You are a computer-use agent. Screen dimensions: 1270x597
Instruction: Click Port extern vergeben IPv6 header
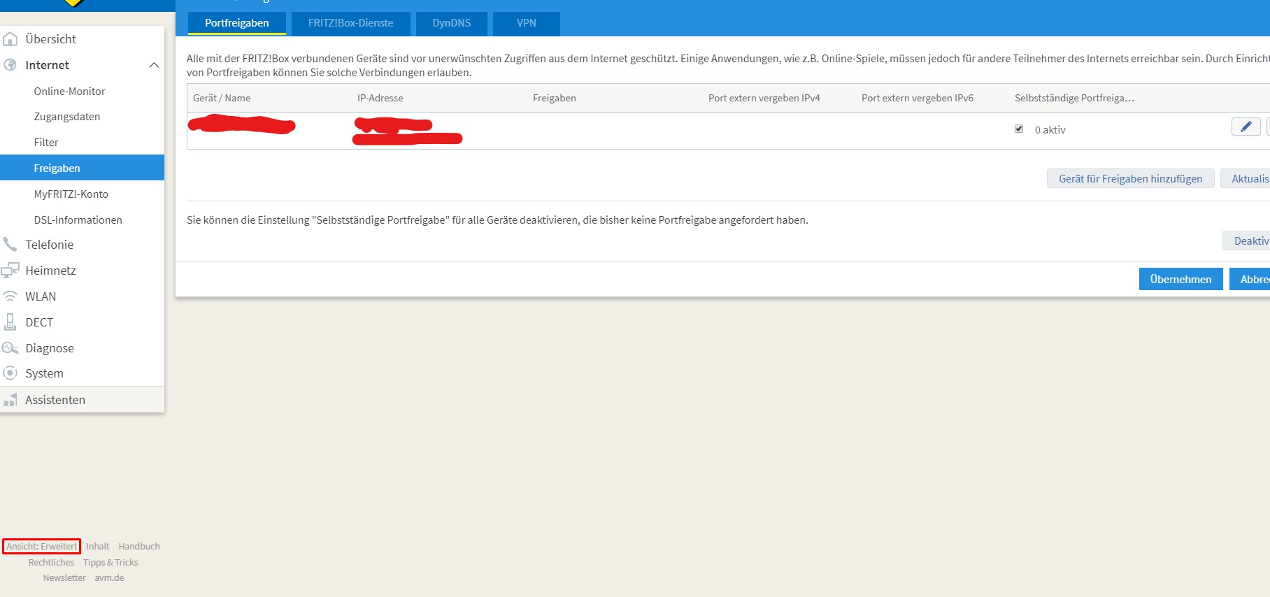point(918,98)
